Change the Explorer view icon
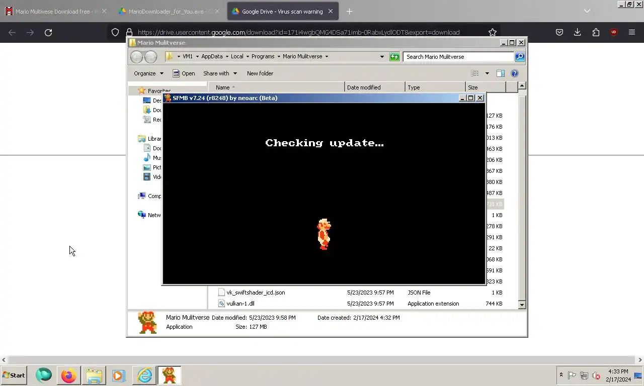644x386 pixels. click(475, 73)
